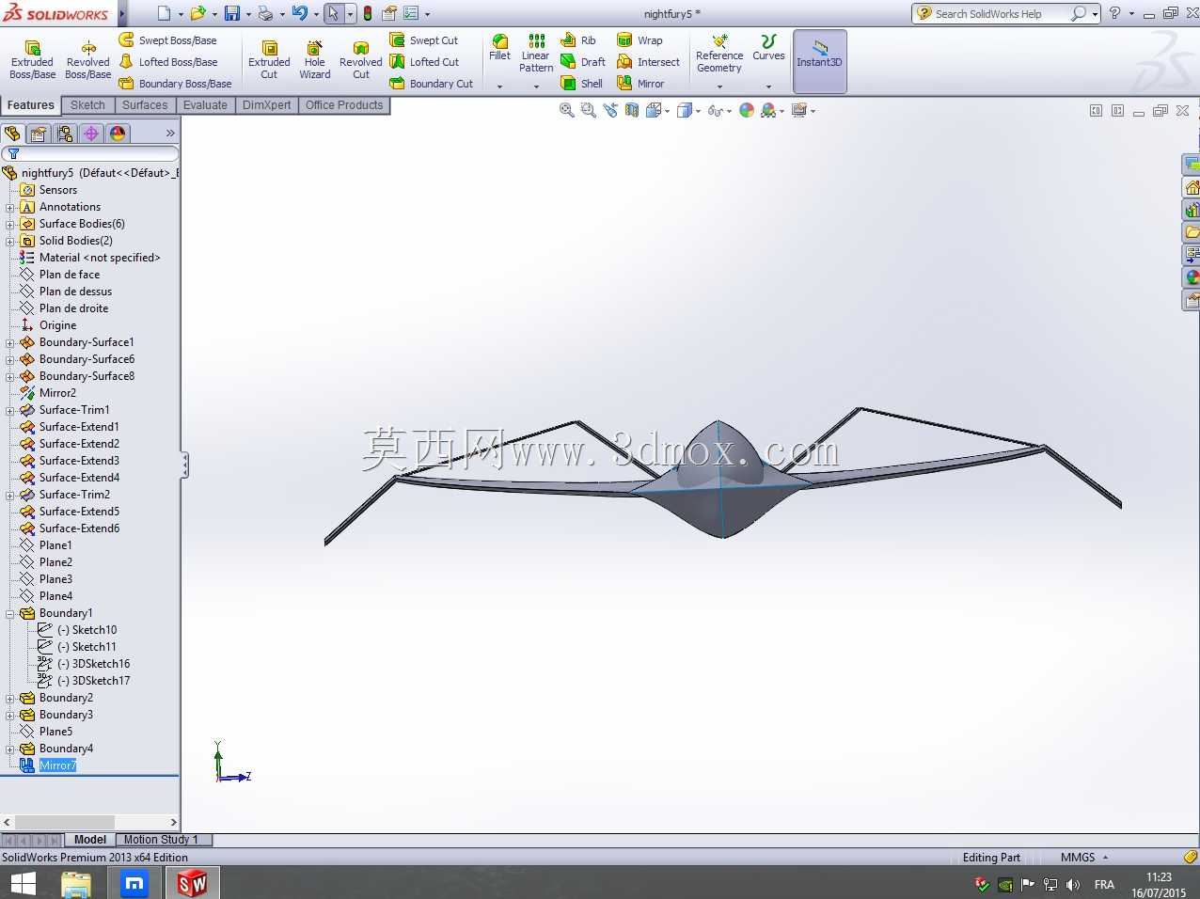Select the Extruded Boss/Base tool
This screenshot has height=899, width=1200.
(32, 60)
